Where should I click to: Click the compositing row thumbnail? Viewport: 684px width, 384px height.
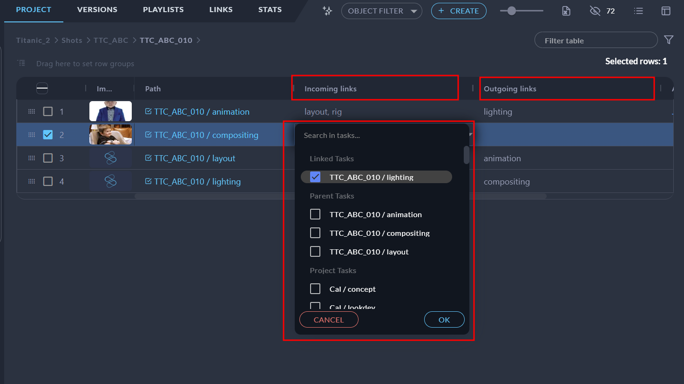coord(110,135)
